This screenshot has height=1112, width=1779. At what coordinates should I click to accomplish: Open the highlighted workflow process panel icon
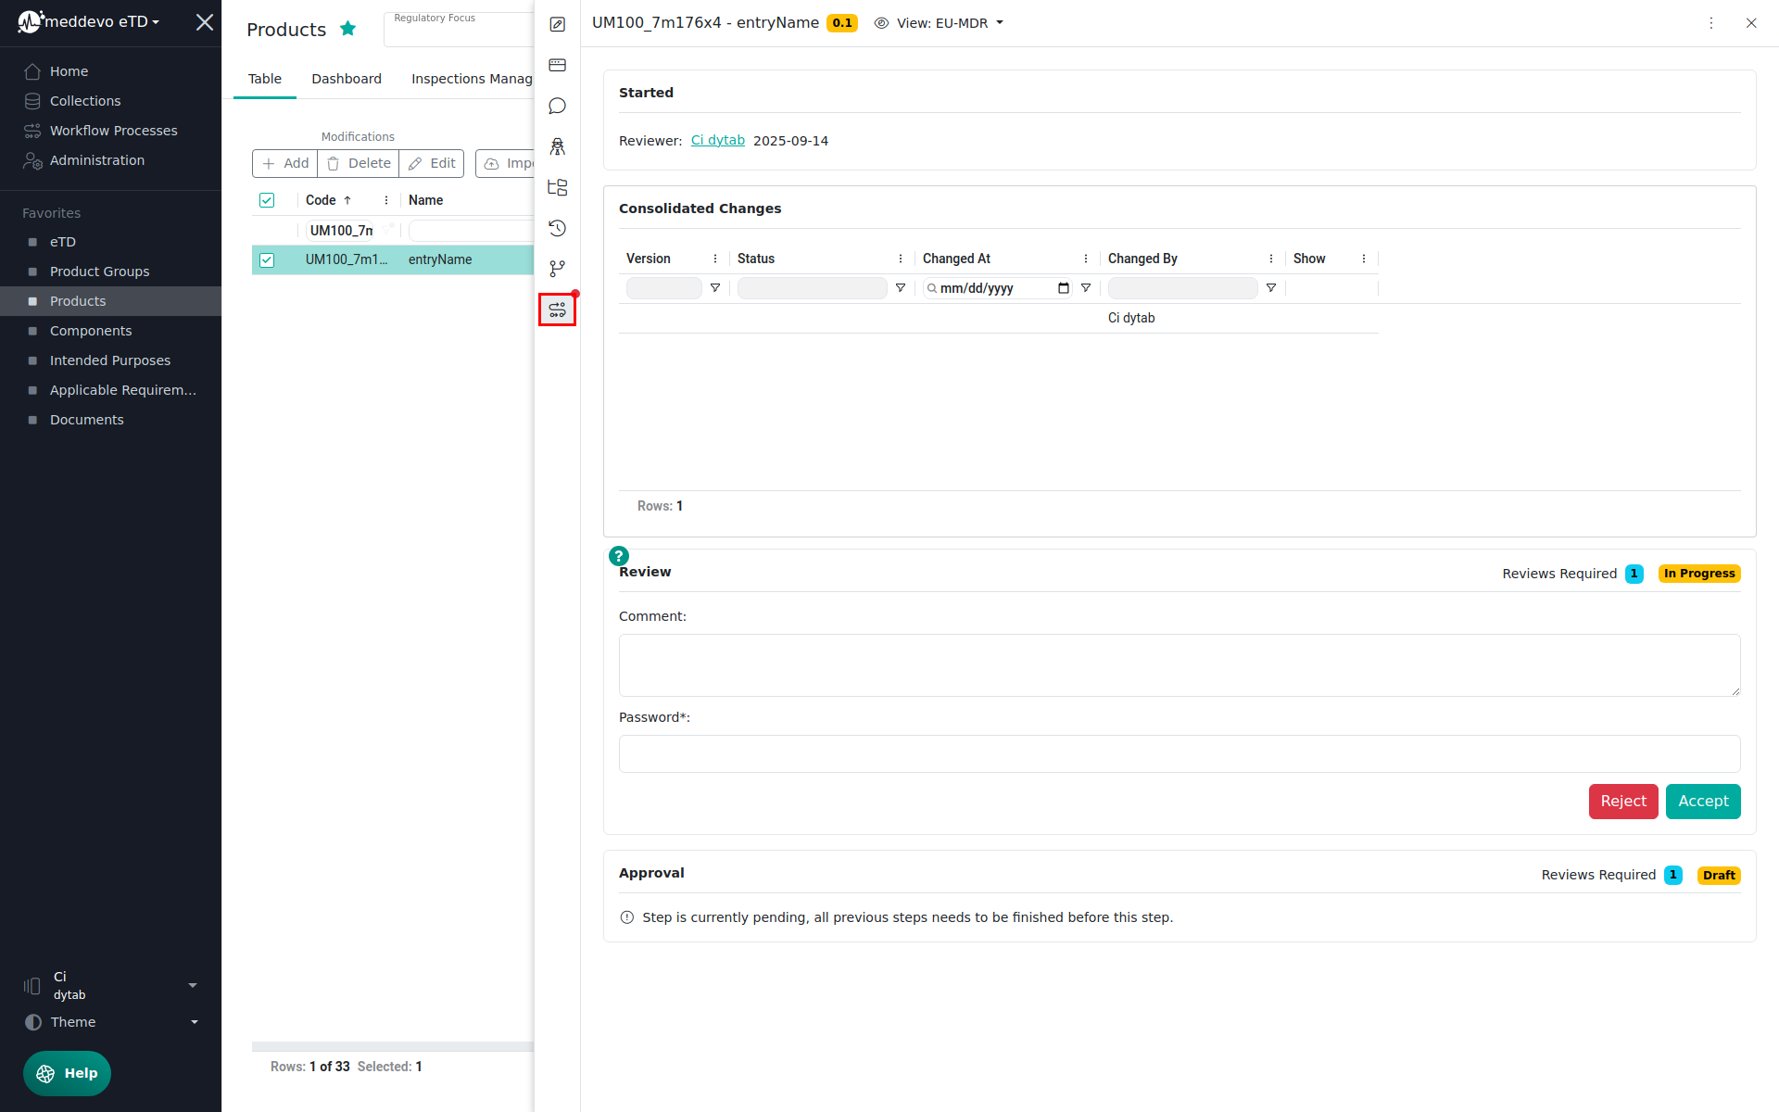tap(557, 310)
